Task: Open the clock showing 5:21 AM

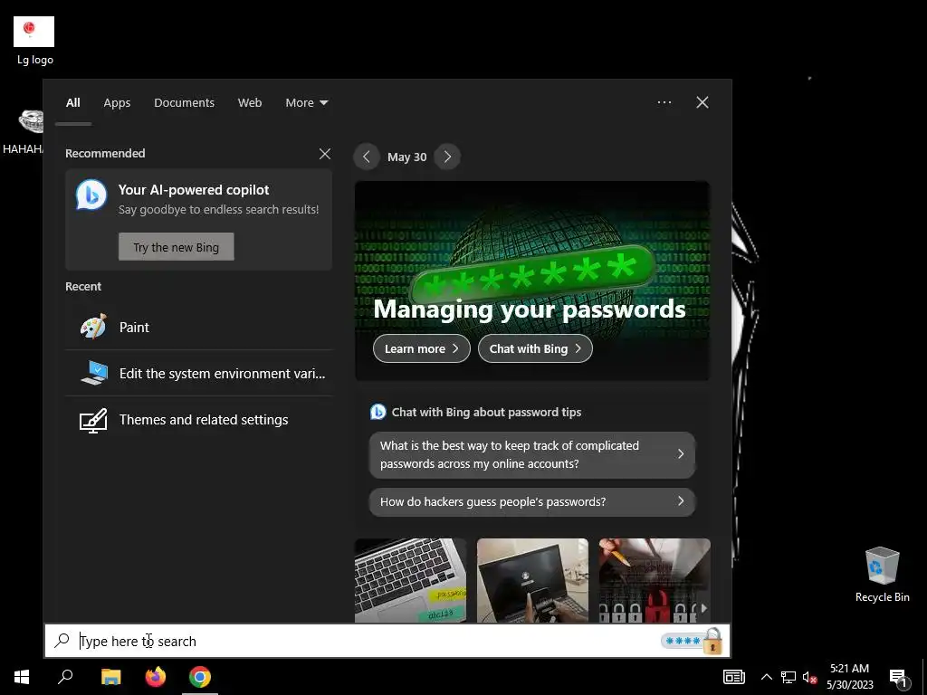Action: click(x=849, y=677)
